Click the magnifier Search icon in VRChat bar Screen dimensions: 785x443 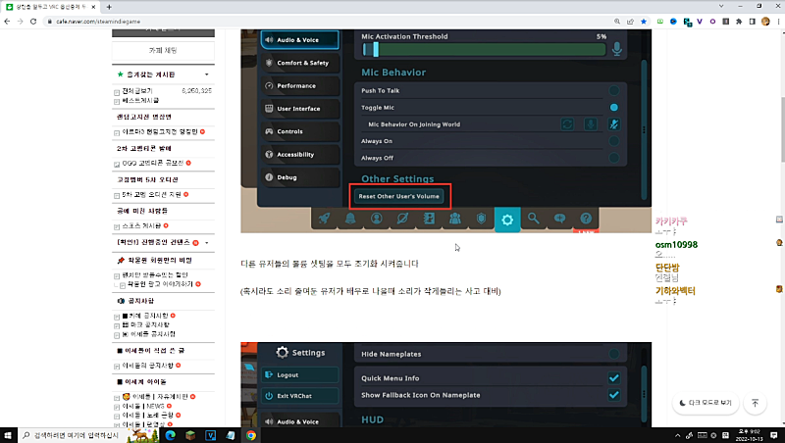coord(534,219)
